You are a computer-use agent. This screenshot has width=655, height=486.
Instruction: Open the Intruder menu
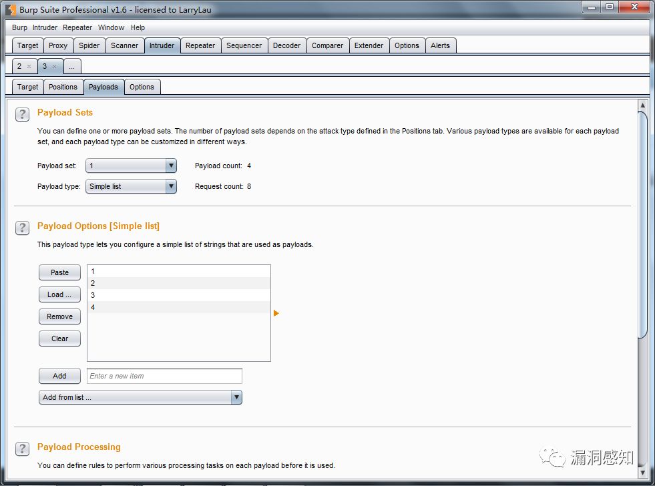[x=45, y=27]
